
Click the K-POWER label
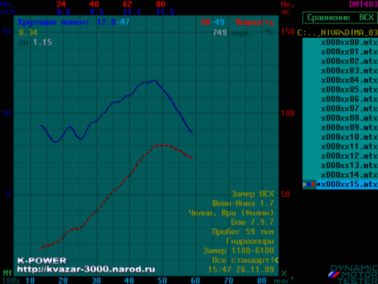pyautogui.click(x=42, y=261)
